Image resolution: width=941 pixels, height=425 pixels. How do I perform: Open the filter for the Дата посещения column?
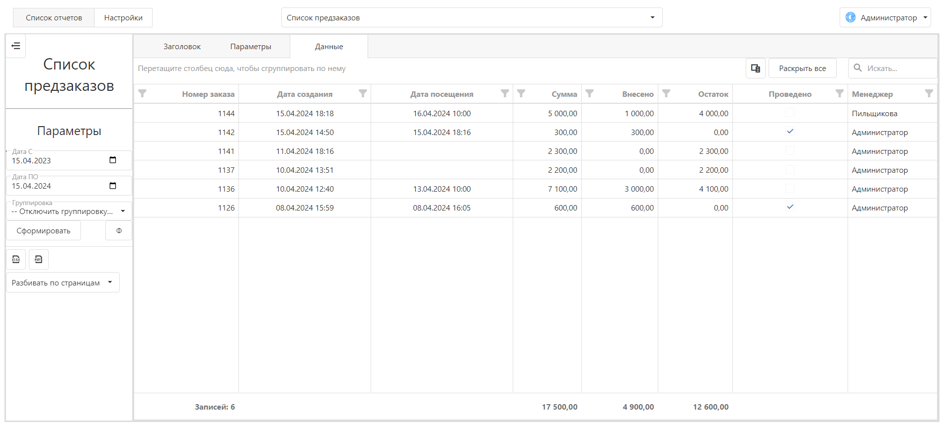coord(505,93)
